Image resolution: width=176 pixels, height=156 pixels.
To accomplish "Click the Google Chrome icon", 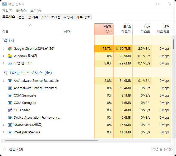I will pos(10,49).
